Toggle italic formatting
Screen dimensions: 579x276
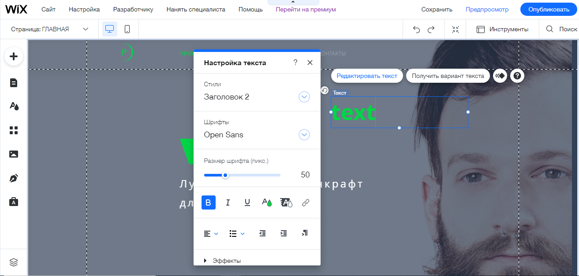tap(228, 202)
